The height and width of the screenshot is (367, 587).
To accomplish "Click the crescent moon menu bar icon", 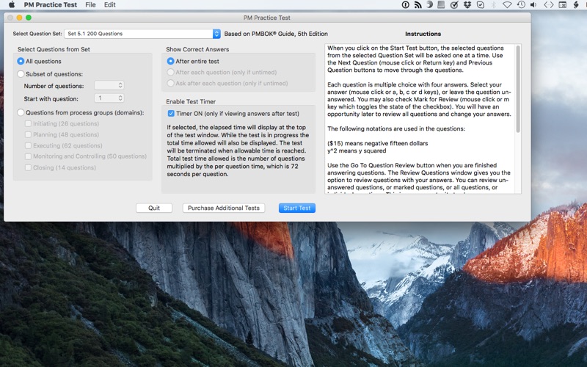I will point(430,5).
